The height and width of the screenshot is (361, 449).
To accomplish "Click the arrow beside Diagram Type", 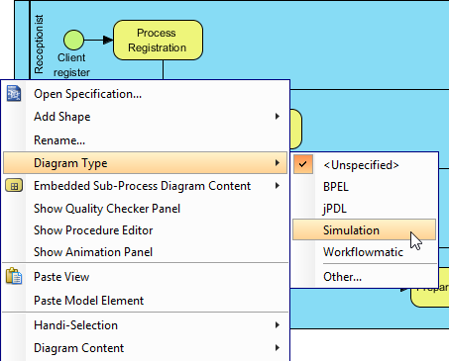I will 278,163.
